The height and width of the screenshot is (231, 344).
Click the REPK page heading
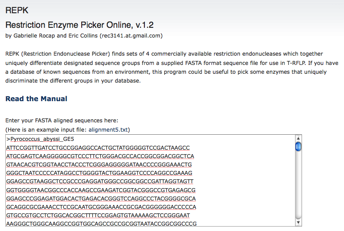pyautogui.click(x=17, y=10)
